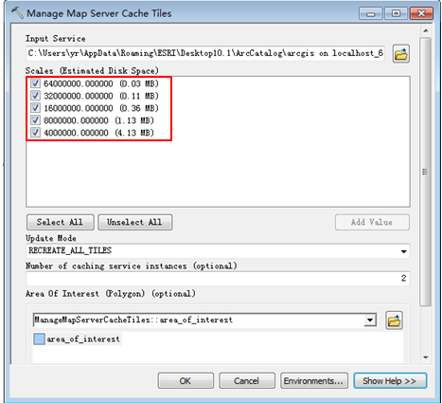Toggle the 16000000.000000 scale checkbox
Viewport: 442px width, 403px height.
tap(35, 108)
